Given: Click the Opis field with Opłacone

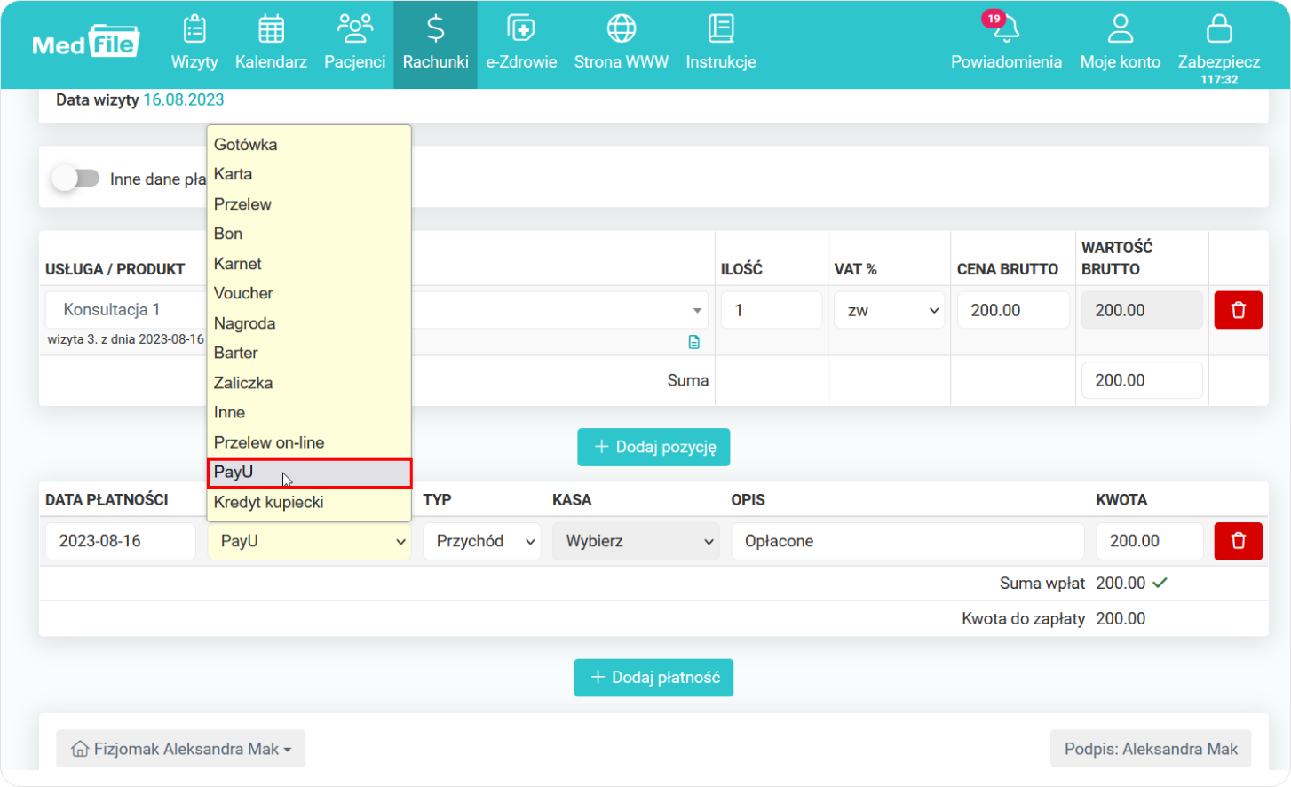Looking at the screenshot, I should [907, 541].
